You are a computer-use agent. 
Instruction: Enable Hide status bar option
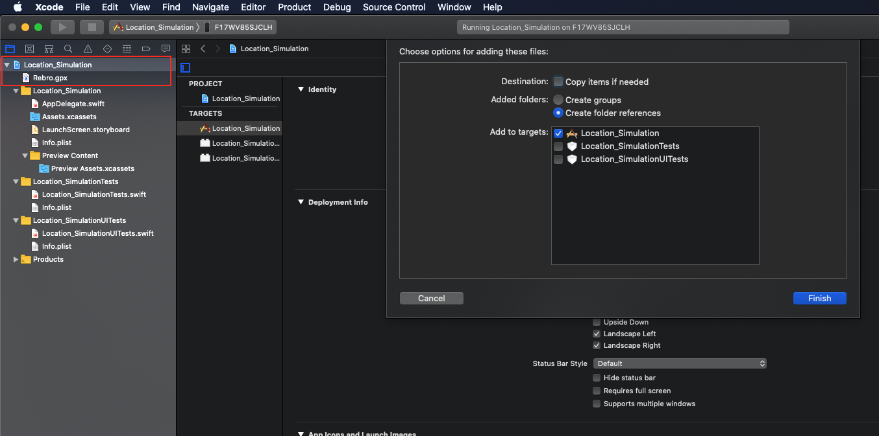pos(597,378)
